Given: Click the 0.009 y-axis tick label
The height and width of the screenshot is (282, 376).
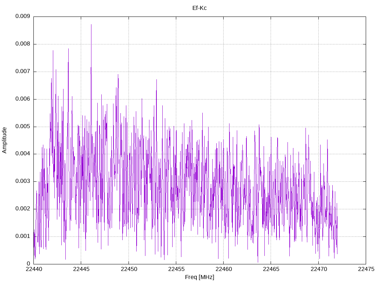Looking at the screenshot, I should click(22, 16).
